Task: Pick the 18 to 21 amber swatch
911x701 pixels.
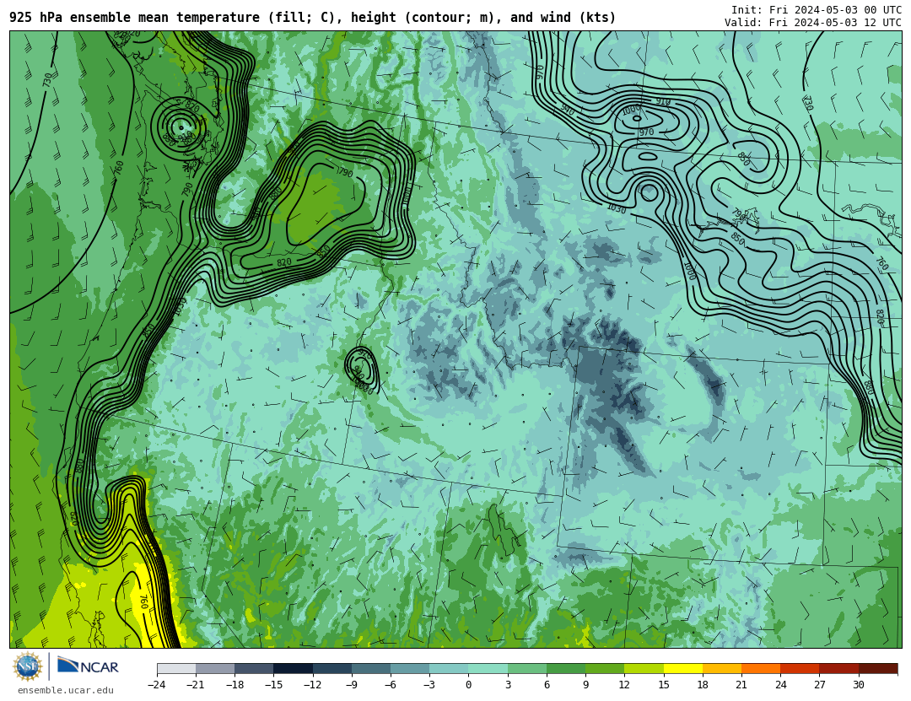Action: click(721, 668)
